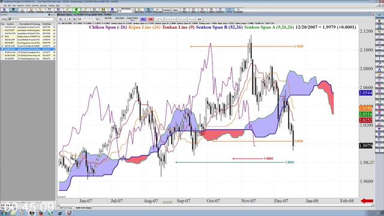Click the blue 2.0544 price axis tag
Viewport: 384px width, 216px height.
pos(365,93)
